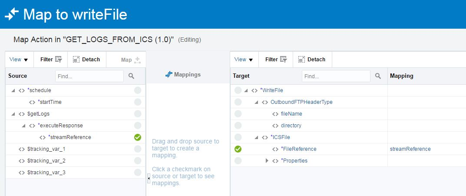Click the green checkmark beside FileReference target
This screenshot has width=466, height=196.
pyautogui.click(x=238, y=149)
